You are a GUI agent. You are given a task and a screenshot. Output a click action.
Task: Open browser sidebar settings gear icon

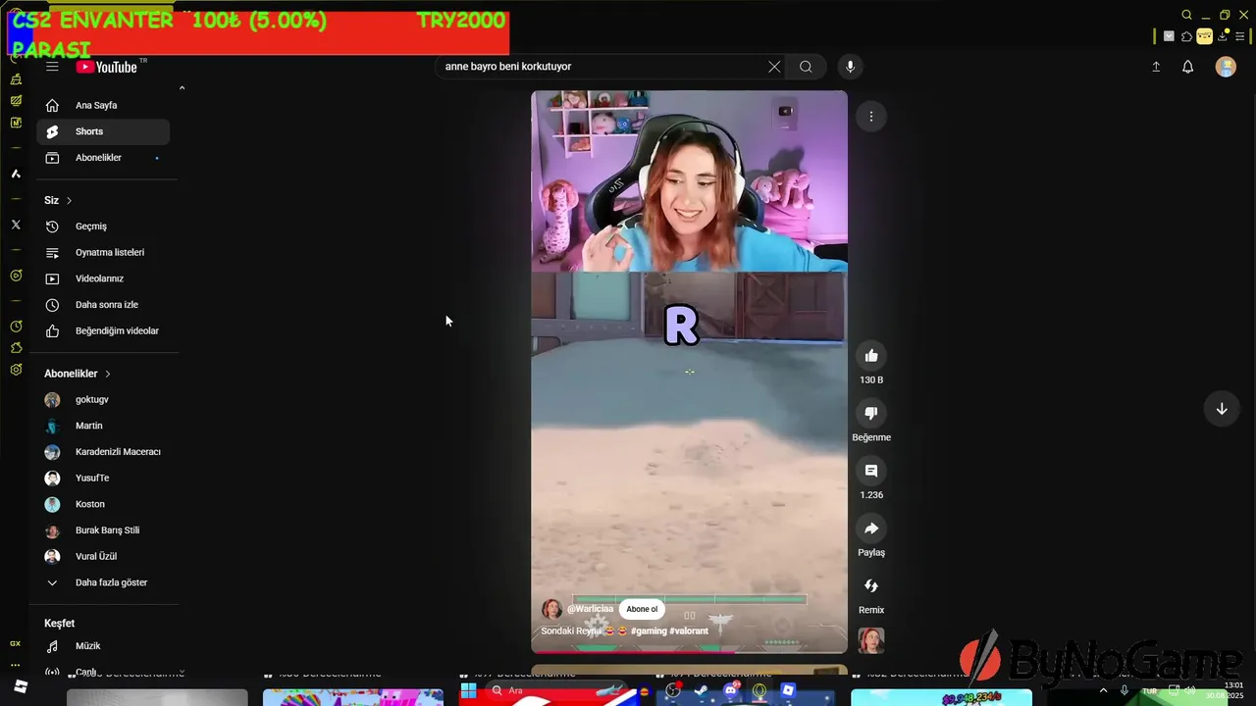click(16, 370)
